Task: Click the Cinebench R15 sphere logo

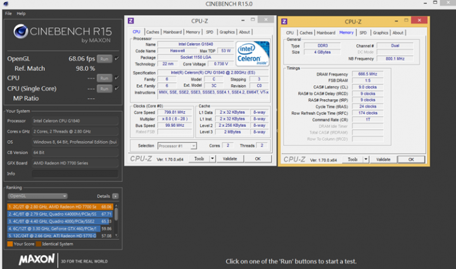Action: pos(21,32)
